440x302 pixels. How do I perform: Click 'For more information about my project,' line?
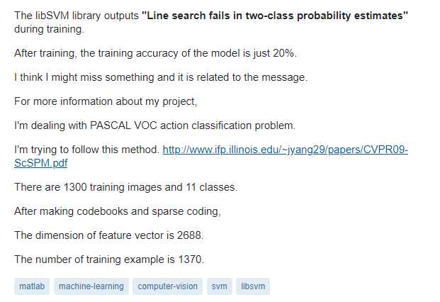tap(106, 101)
